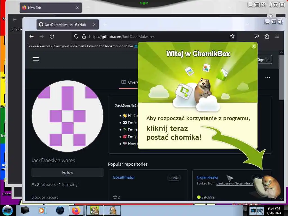The height and width of the screenshot is (216, 288).
Task: Open the black folder icon on the taskbar
Action: point(25,210)
